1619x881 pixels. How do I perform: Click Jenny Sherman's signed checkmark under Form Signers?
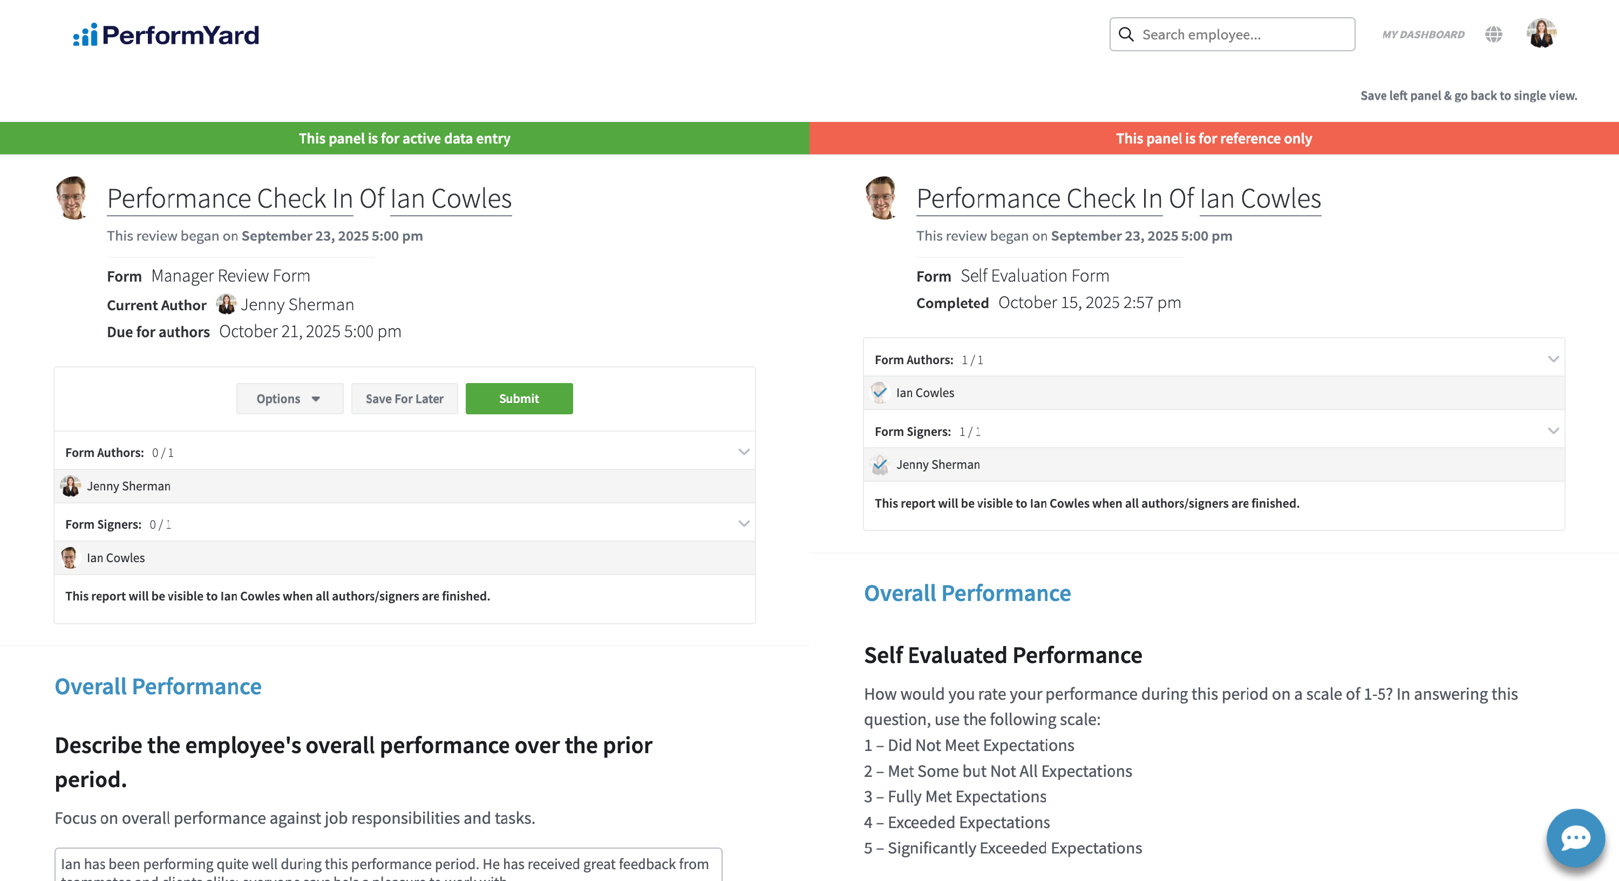880,465
